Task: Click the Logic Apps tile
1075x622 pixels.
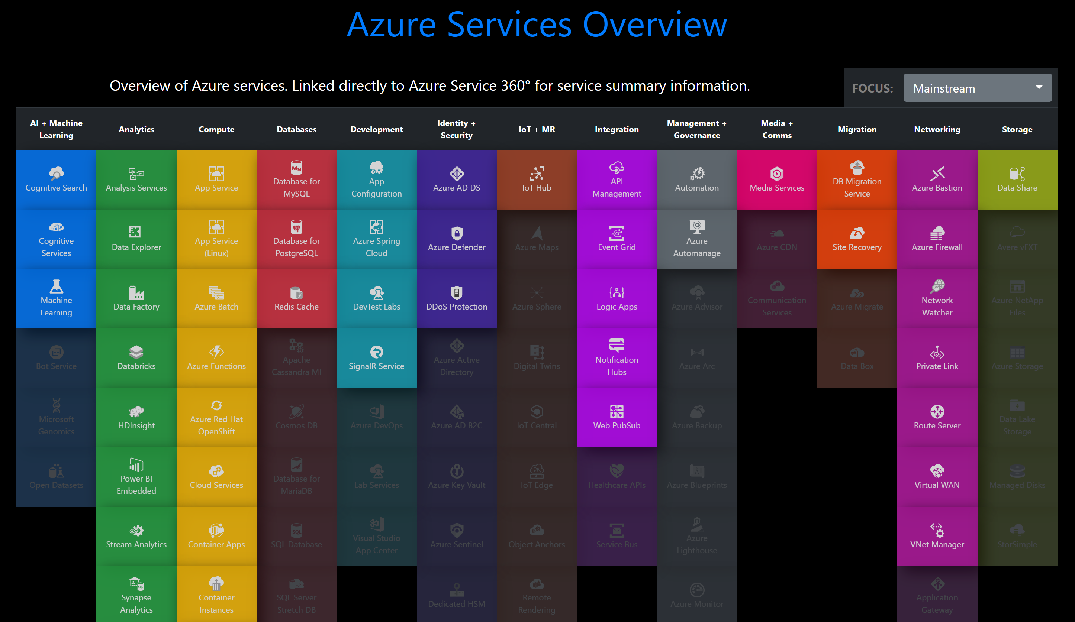Action: pyautogui.click(x=617, y=298)
